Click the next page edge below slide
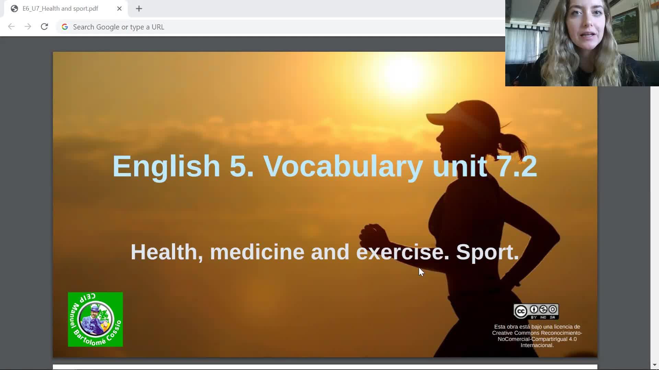 click(324, 367)
